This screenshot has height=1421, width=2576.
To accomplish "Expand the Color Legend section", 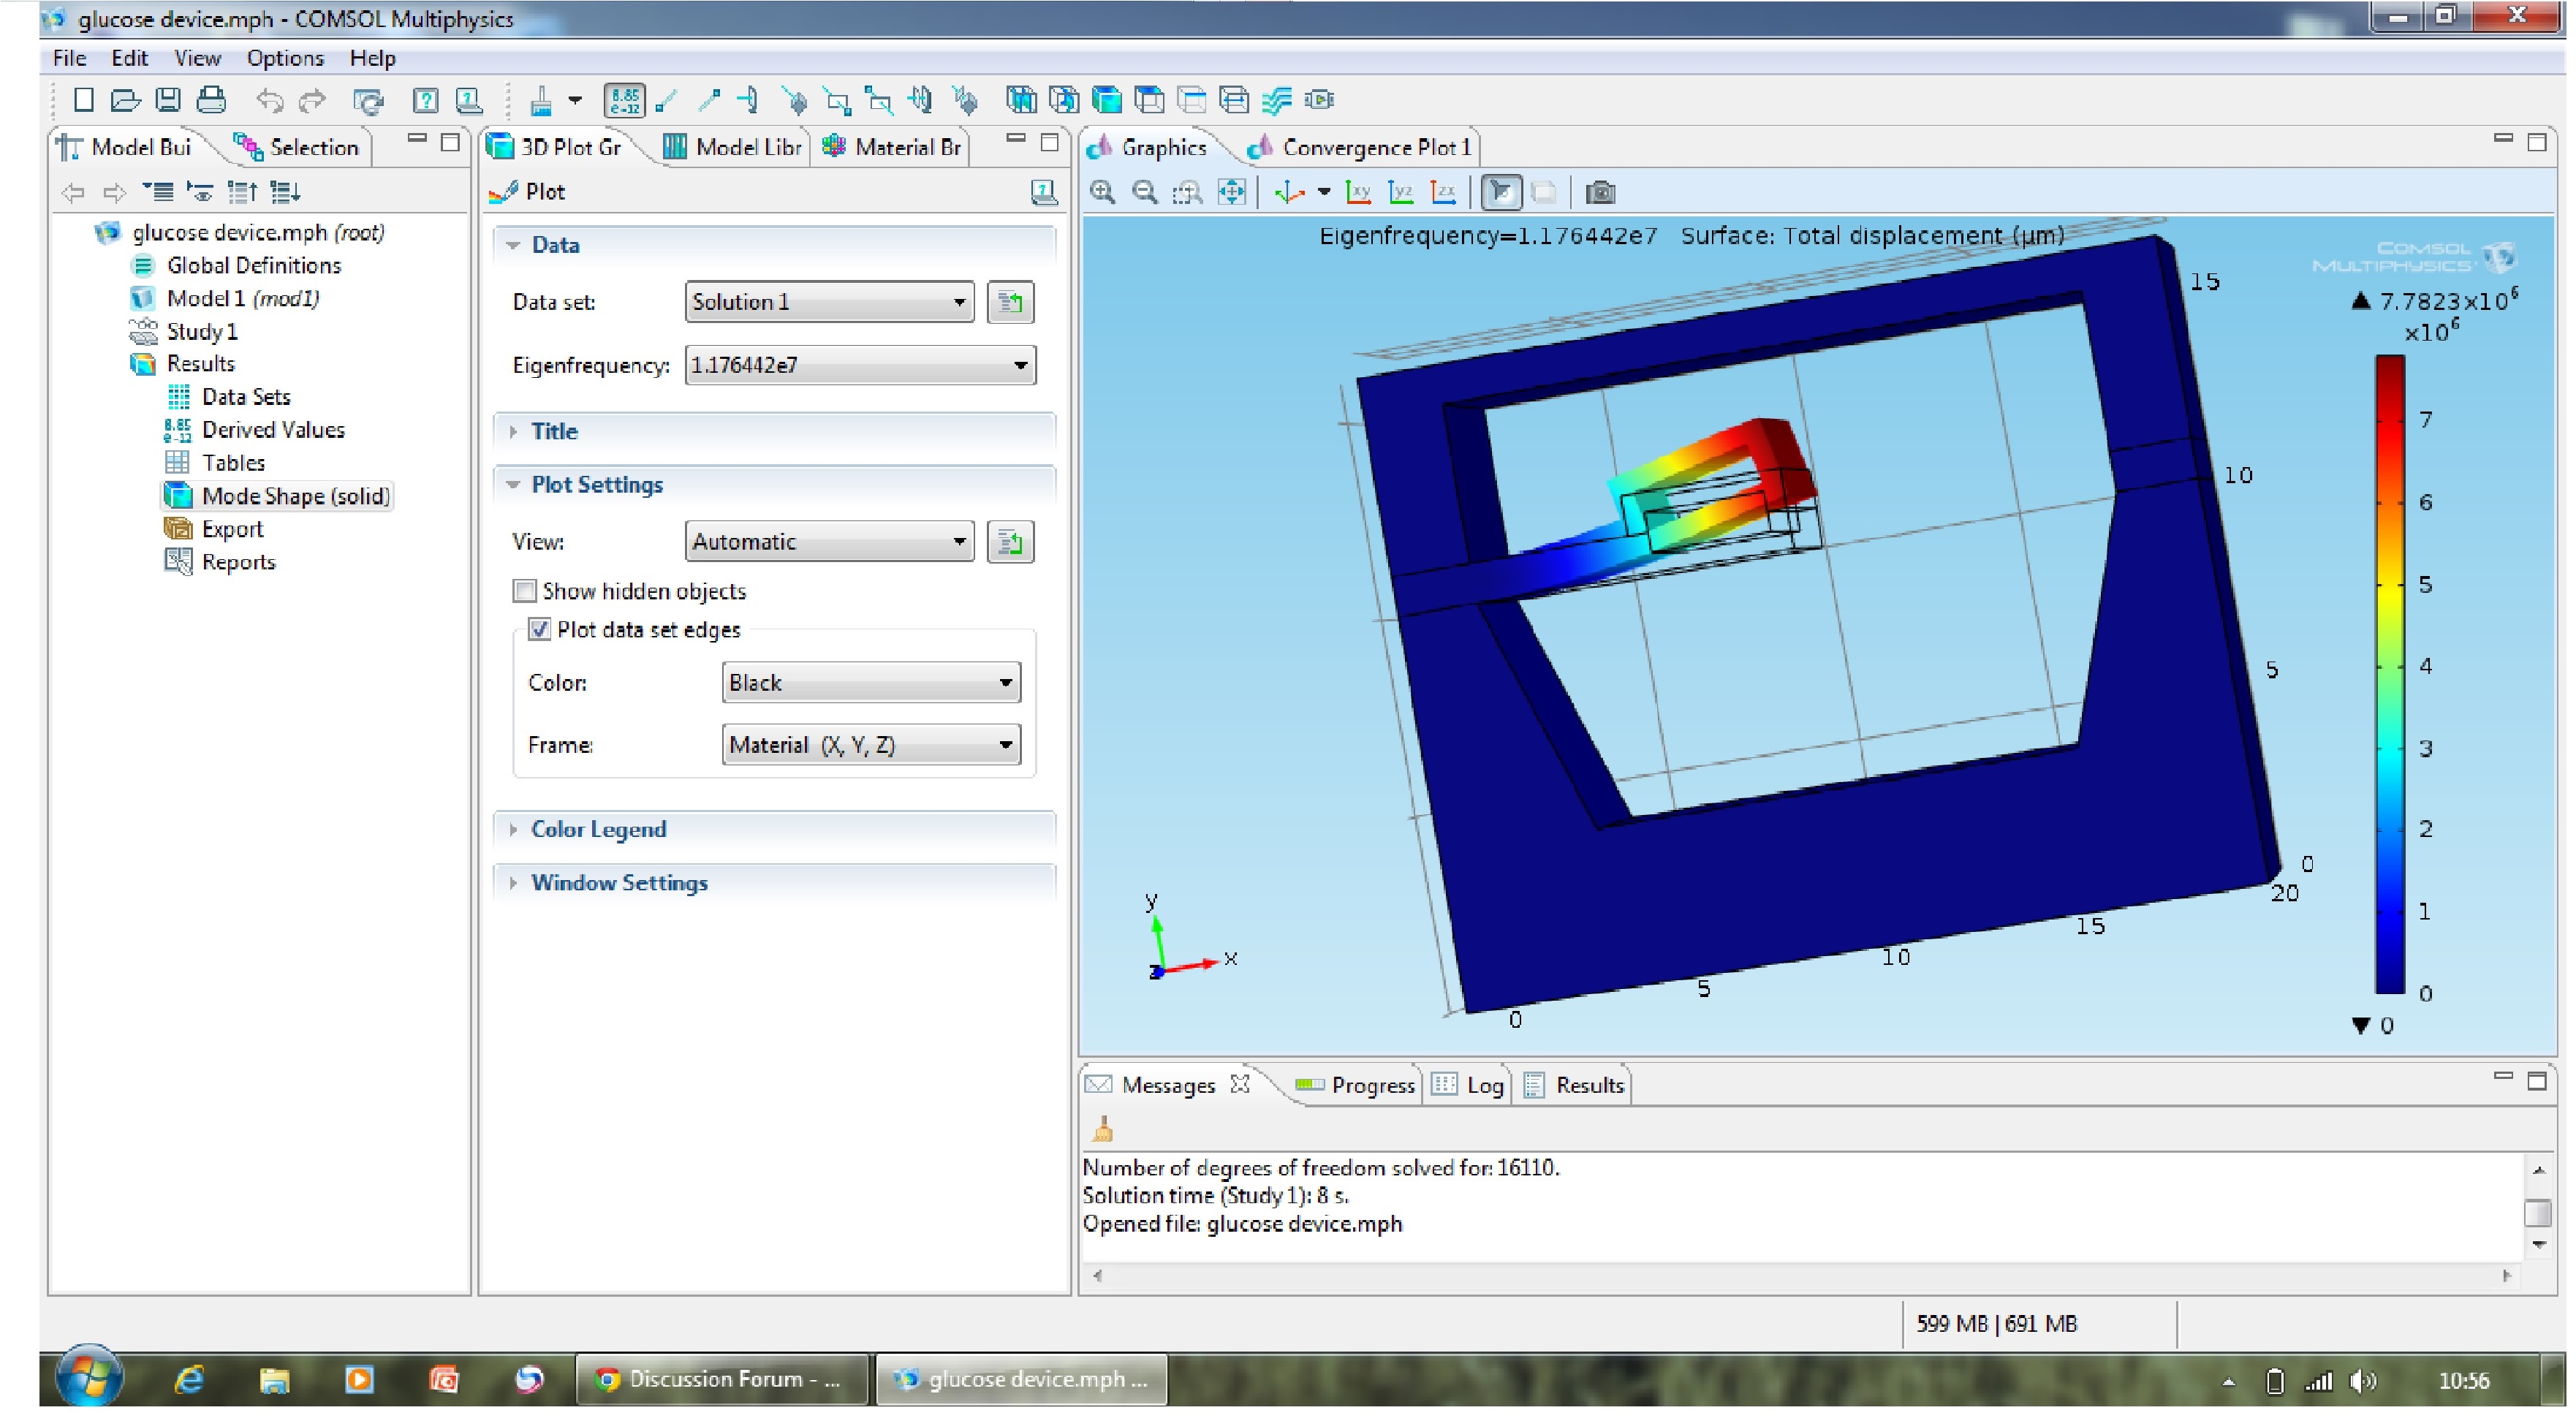I will point(513,829).
